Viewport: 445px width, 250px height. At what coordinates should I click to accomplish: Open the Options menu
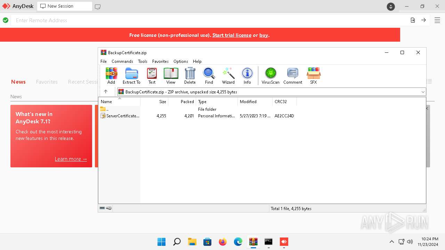click(181, 61)
